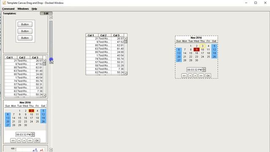Click previous month < in template calendar
Screen dimensions: 270x152
(x=19, y=141)
